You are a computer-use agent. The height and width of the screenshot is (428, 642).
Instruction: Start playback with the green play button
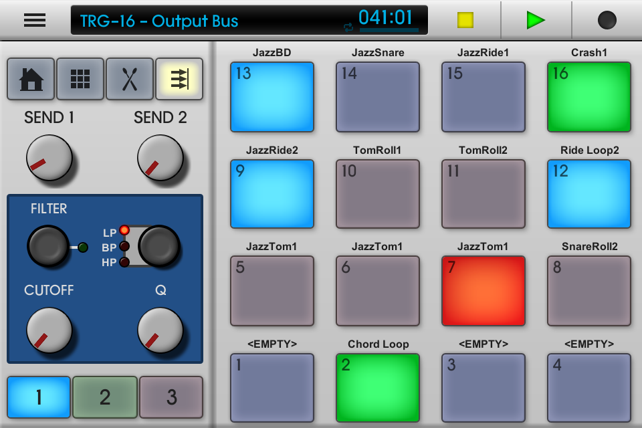[x=536, y=20]
